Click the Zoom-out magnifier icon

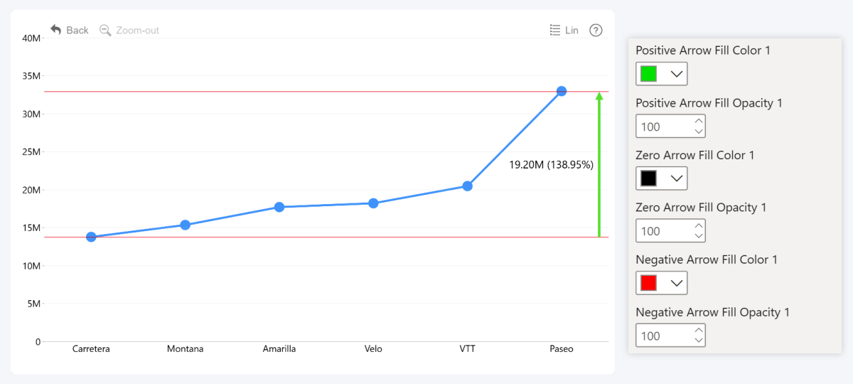point(105,30)
